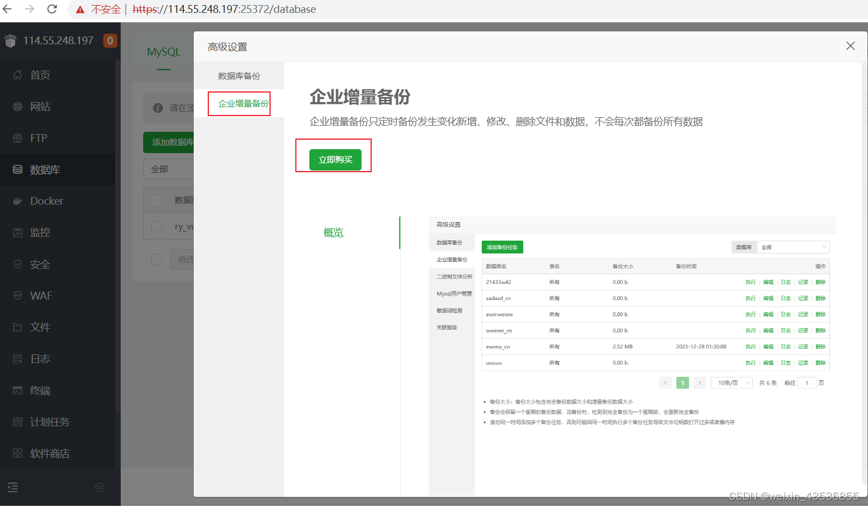Collapse the sidebar with the menu-fold icon

tap(13, 487)
